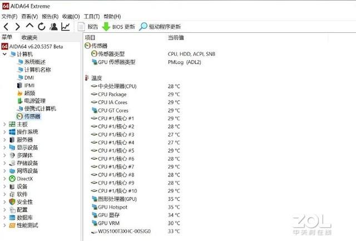Open the 收藏(O) menu
The width and height of the screenshot is (356, 241).
pyautogui.click(x=71, y=17)
